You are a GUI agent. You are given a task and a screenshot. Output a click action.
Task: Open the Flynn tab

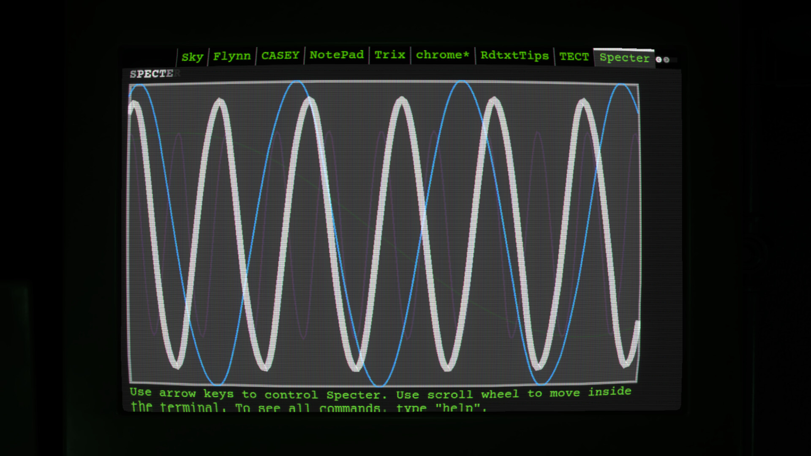(232, 56)
